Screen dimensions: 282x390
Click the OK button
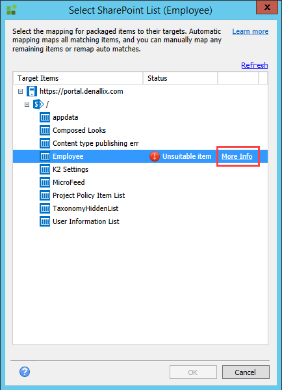(x=193, y=372)
